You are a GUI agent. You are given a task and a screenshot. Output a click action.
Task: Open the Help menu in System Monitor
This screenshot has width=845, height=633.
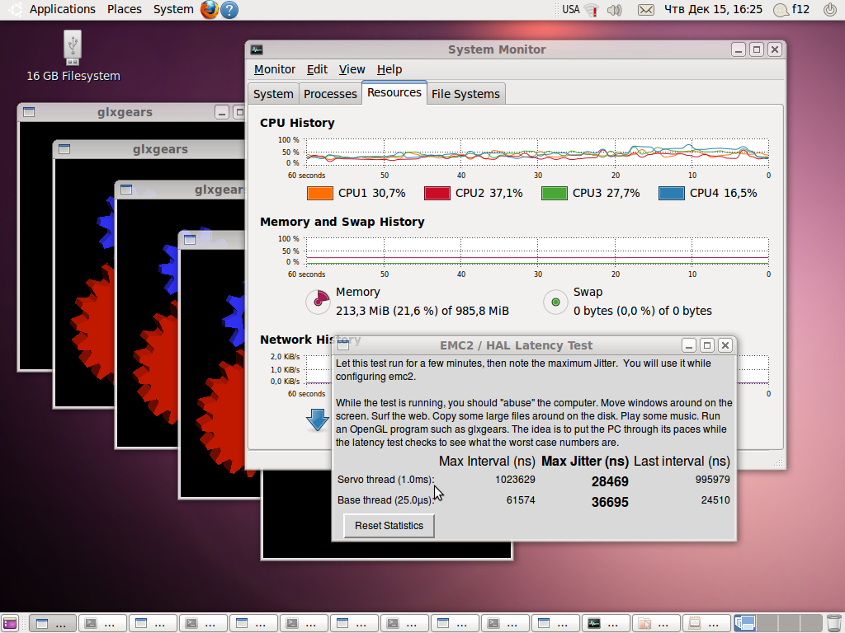[x=389, y=69]
